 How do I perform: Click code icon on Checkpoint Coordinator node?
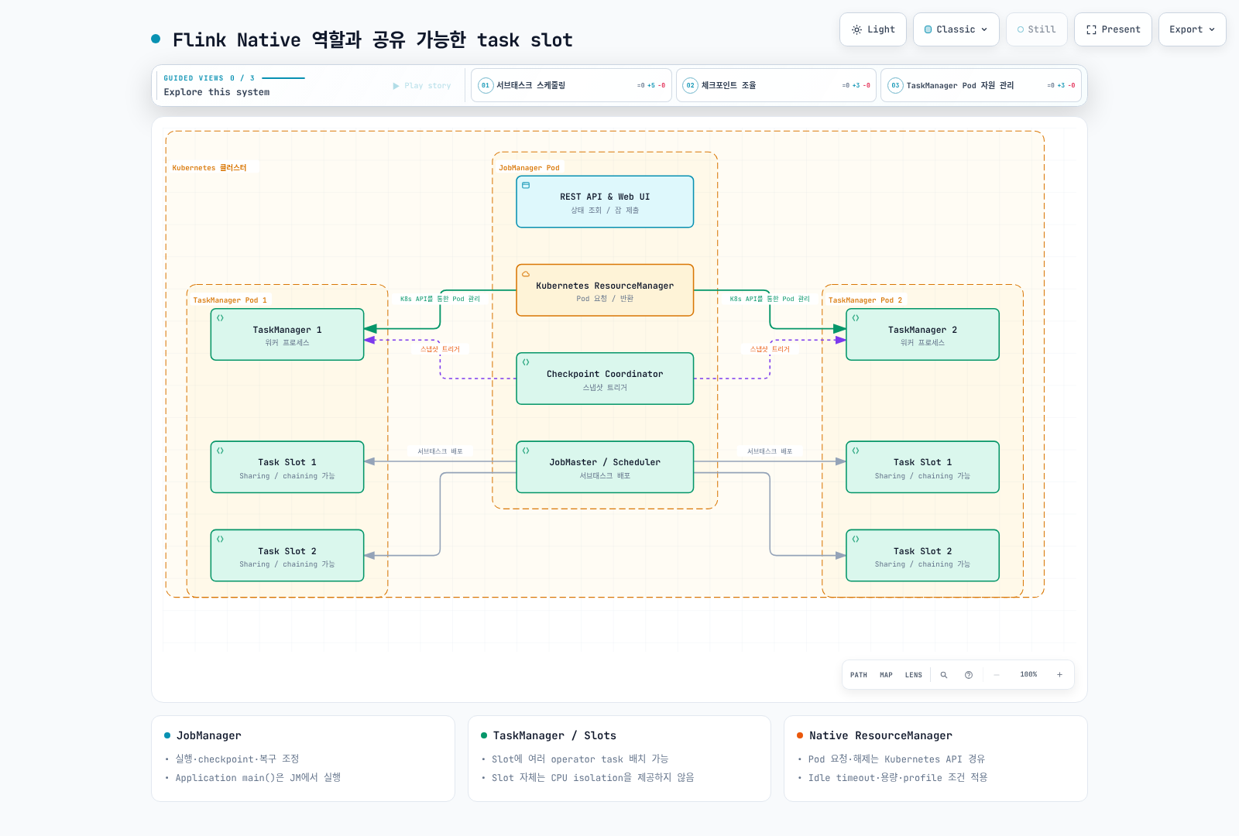tap(526, 362)
